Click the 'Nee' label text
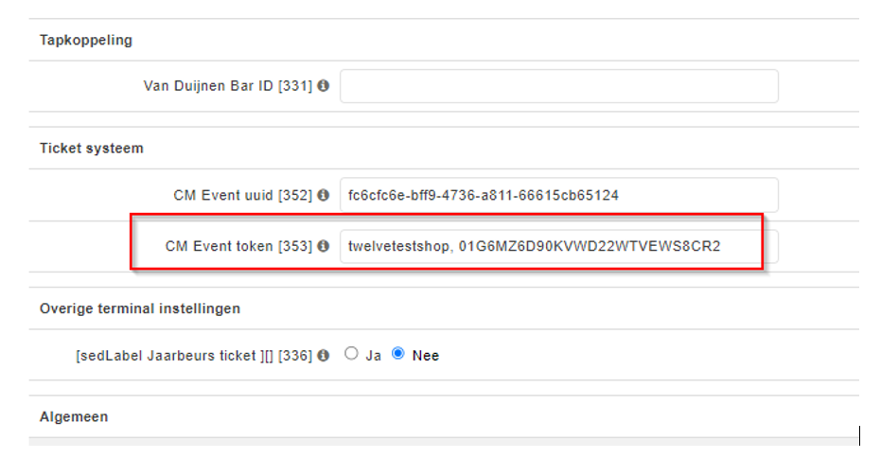The height and width of the screenshot is (458, 881). [425, 356]
